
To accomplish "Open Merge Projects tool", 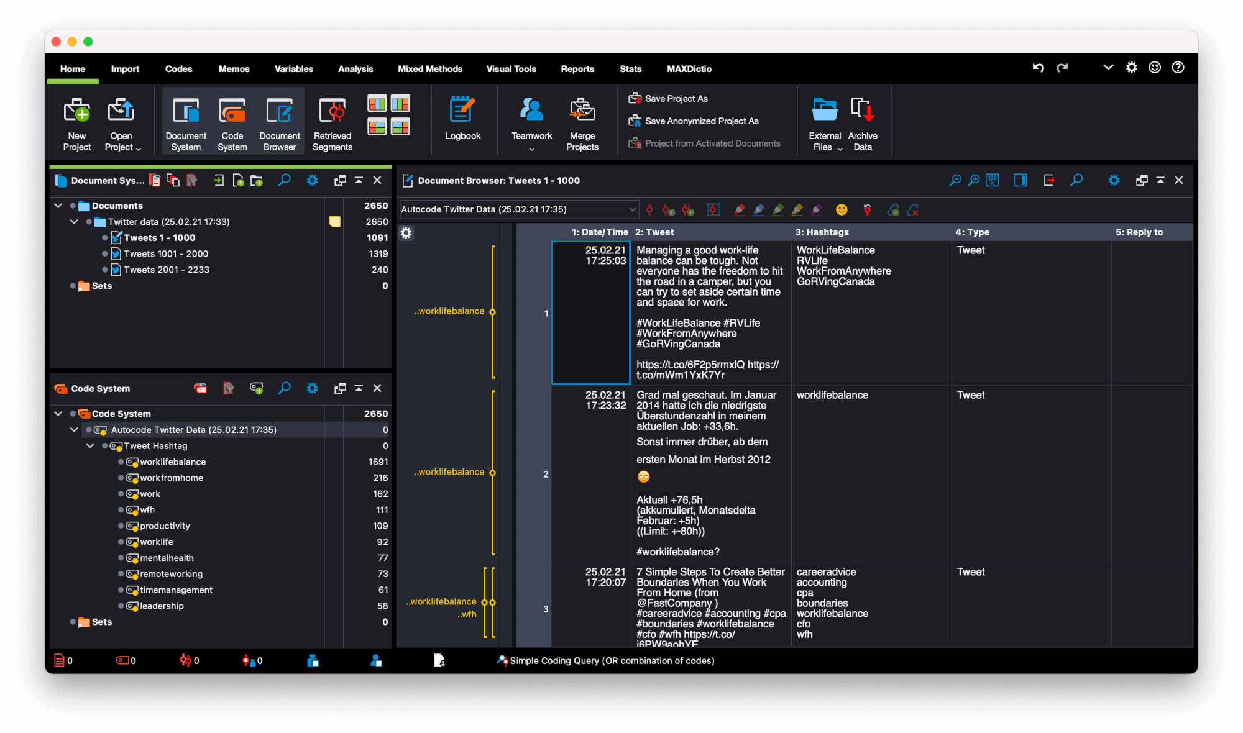I will click(582, 123).
